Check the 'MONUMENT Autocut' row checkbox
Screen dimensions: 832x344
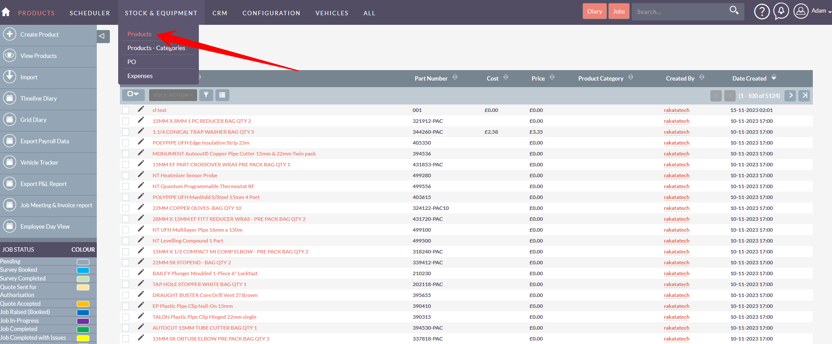[x=126, y=154]
